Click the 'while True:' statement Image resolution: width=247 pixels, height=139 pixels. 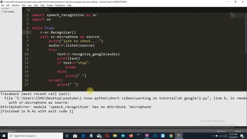click(43, 28)
